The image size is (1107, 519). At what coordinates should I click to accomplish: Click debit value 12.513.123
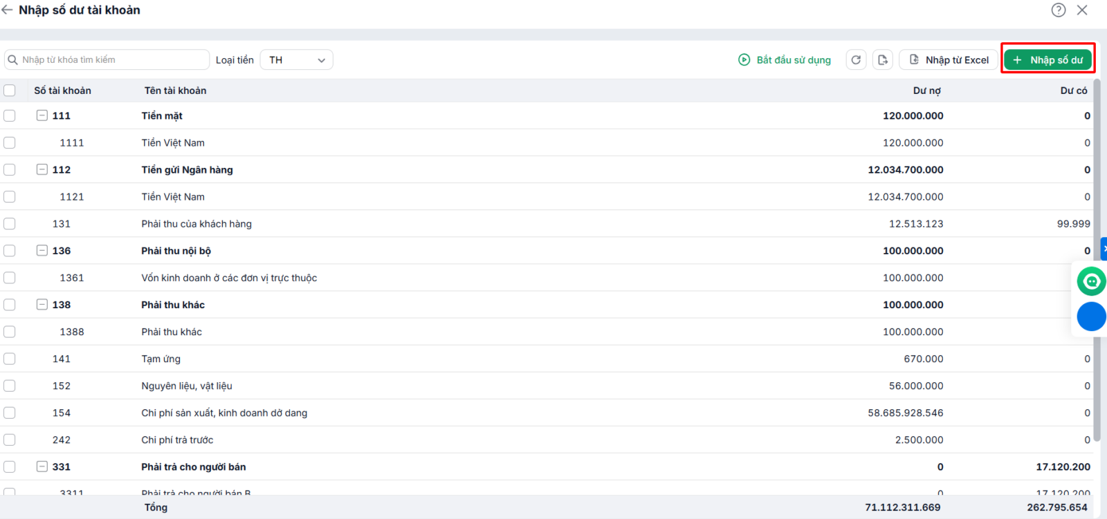tap(916, 224)
